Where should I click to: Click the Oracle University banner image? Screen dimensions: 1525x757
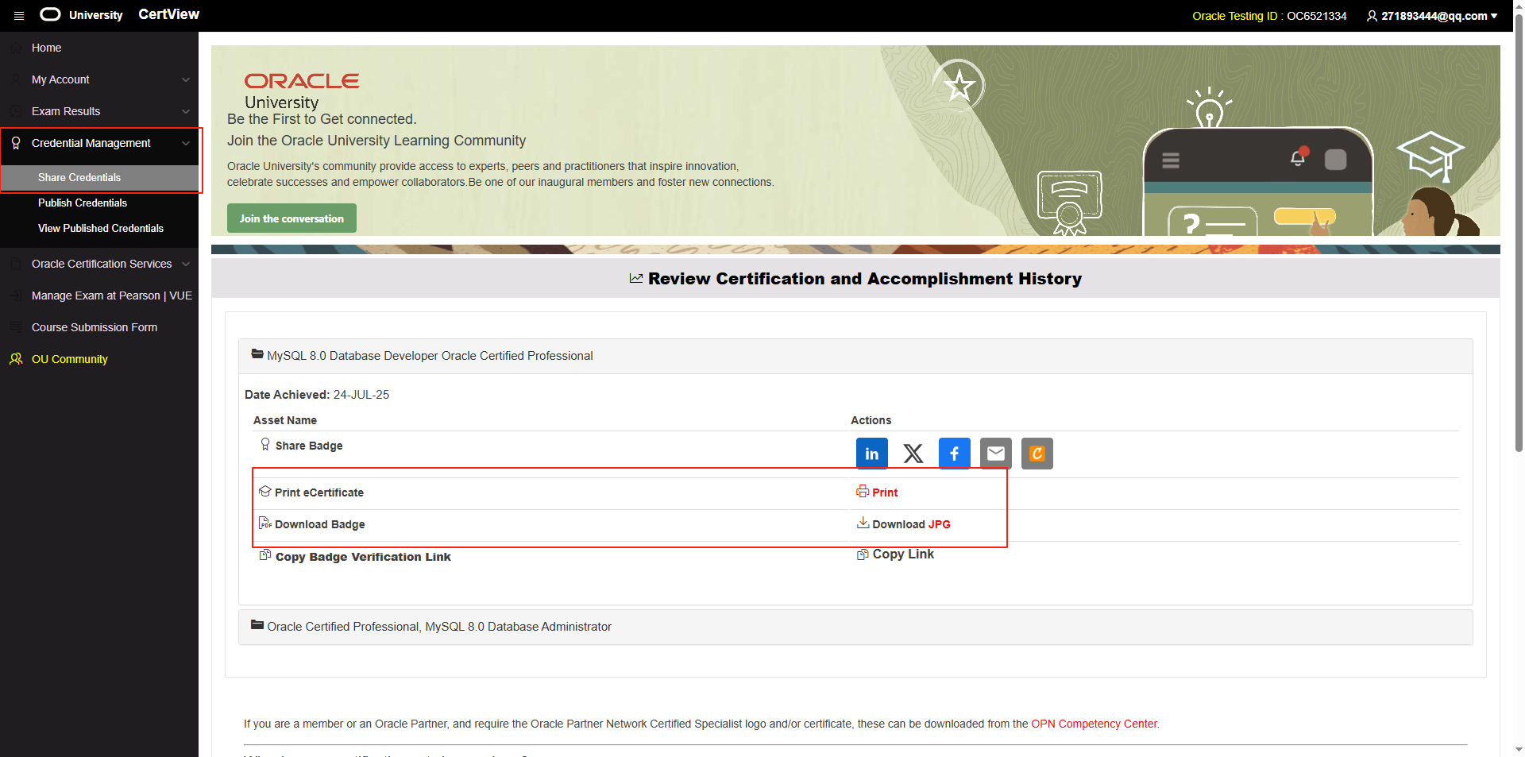(855, 141)
